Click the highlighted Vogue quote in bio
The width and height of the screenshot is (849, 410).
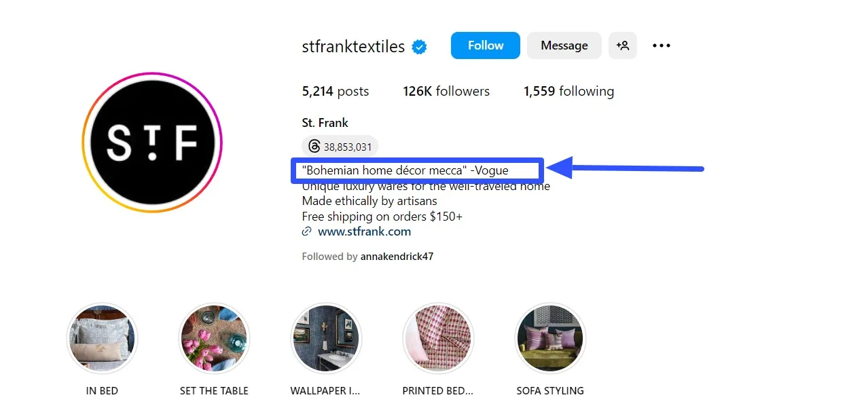pyautogui.click(x=416, y=170)
